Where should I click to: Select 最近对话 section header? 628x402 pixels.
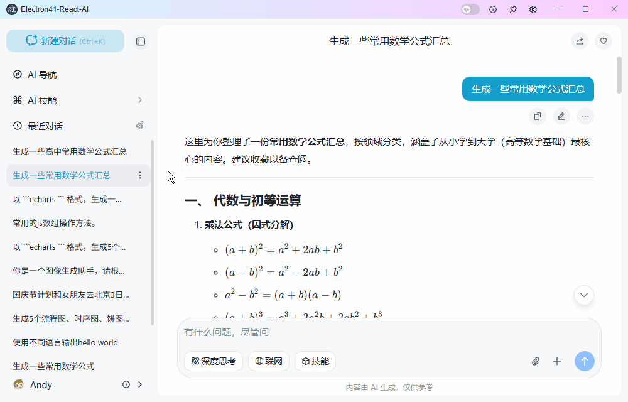pos(45,126)
